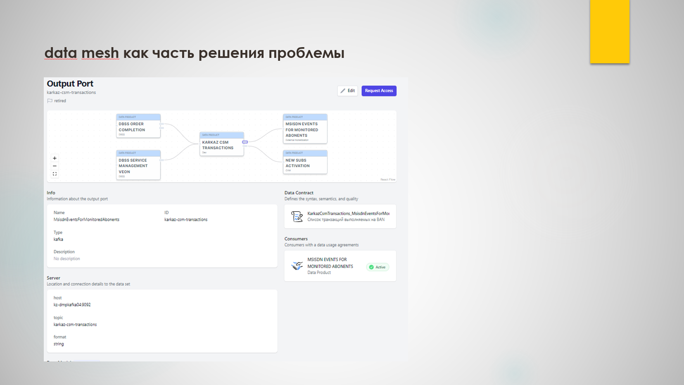
Task: Click the handshake consumer agreement icon
Action: 297,266
